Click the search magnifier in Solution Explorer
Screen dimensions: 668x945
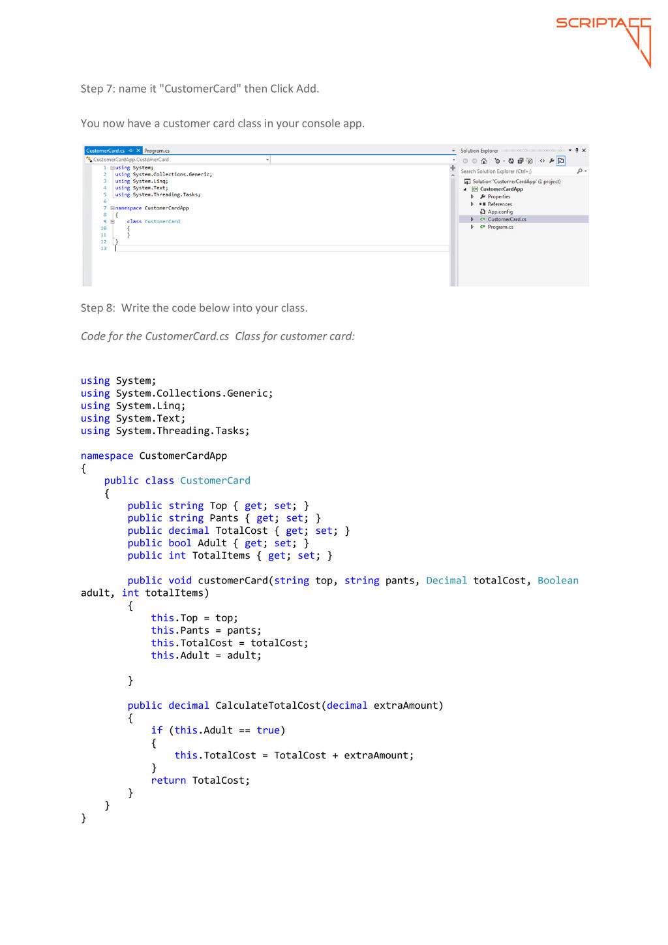579,171
